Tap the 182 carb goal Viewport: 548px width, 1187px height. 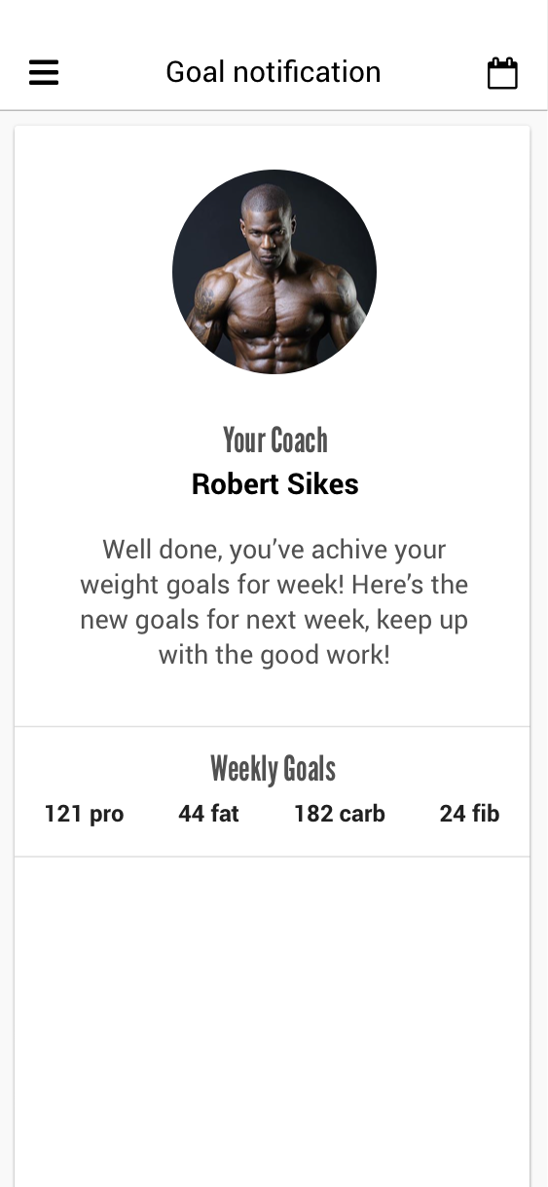[x=340, y=814]
